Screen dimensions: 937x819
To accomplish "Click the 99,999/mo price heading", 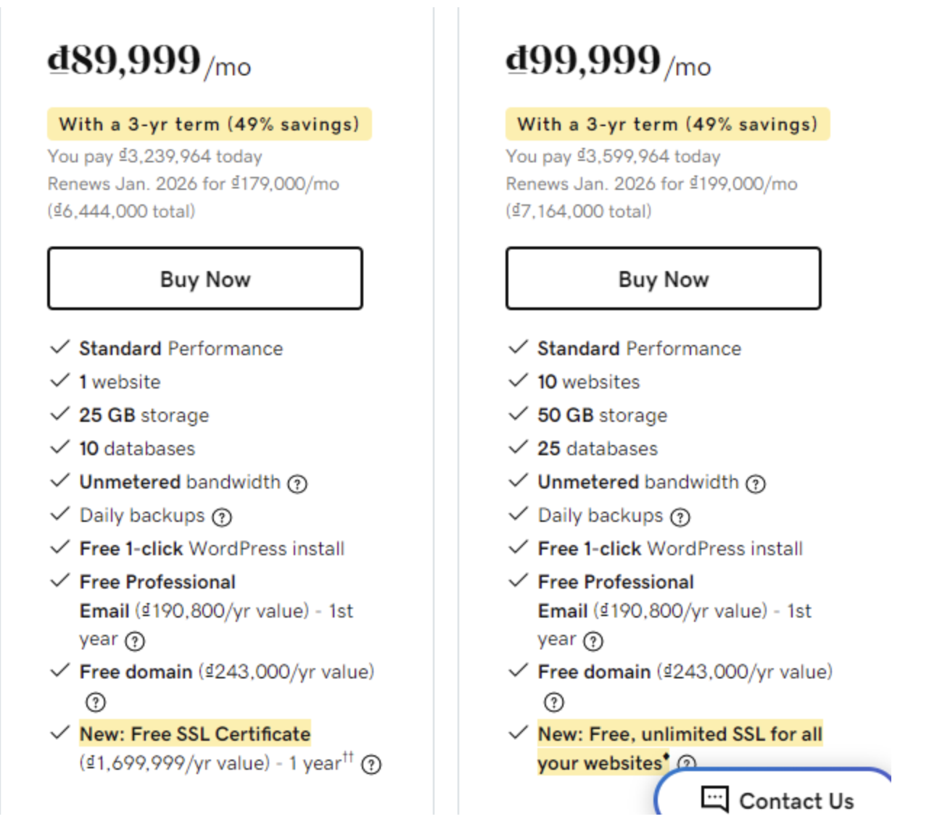I will click(608, 61).
